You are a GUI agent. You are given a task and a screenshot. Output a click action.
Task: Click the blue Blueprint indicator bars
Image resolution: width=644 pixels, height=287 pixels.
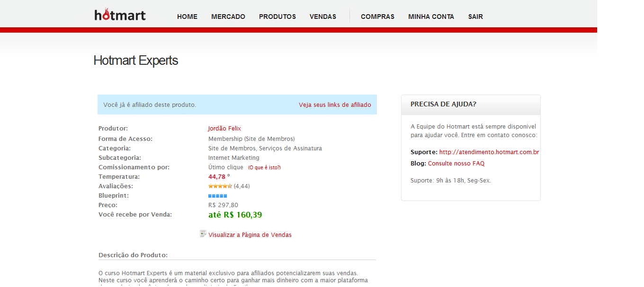(x=218, y=196)
